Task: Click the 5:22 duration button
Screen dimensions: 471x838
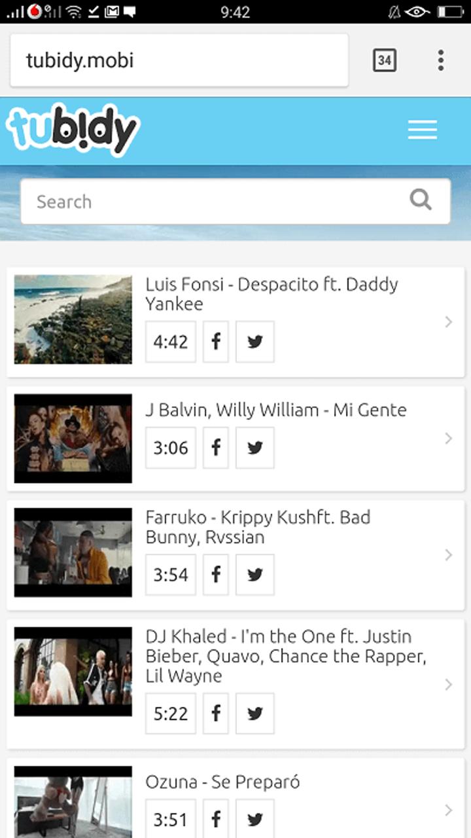Action: (170, 713)
